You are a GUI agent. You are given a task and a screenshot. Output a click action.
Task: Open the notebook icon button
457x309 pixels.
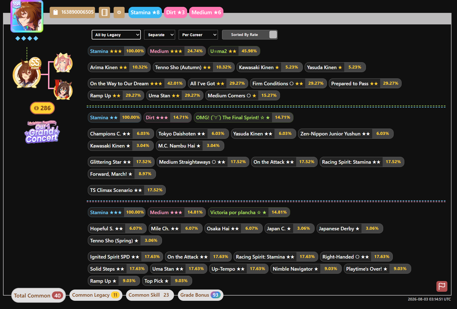click(105, 12)
